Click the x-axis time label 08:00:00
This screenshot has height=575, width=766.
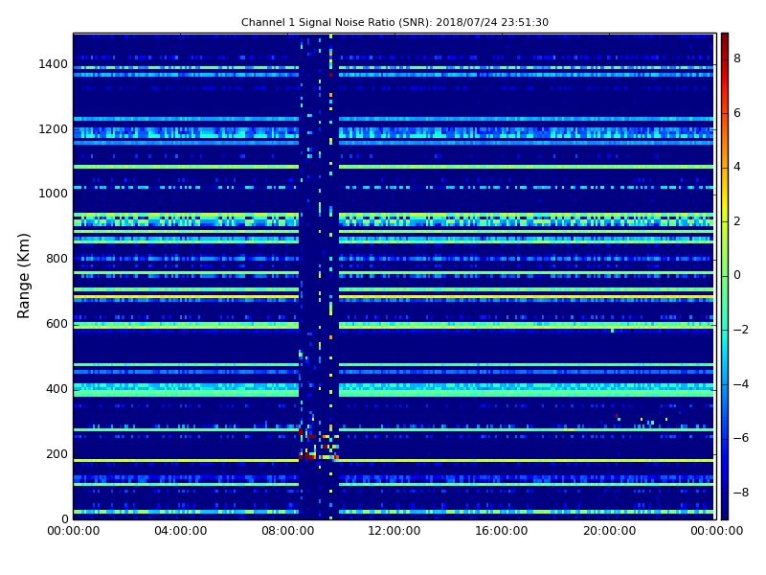[x=288, y=531]
